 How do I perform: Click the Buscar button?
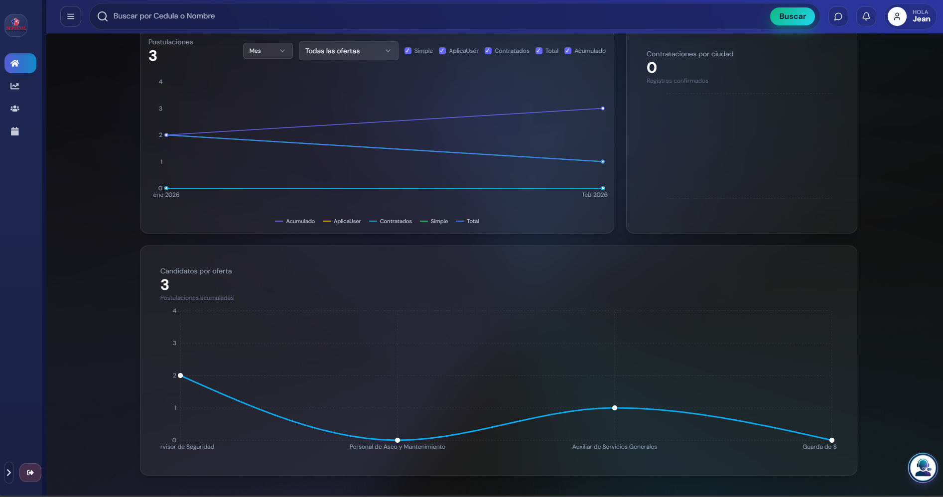[x=792, y=16]
